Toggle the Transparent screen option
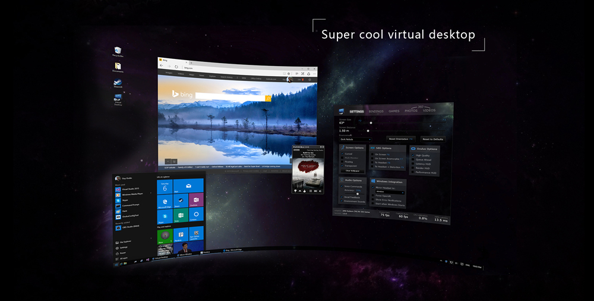 click(x=343, y=166)
